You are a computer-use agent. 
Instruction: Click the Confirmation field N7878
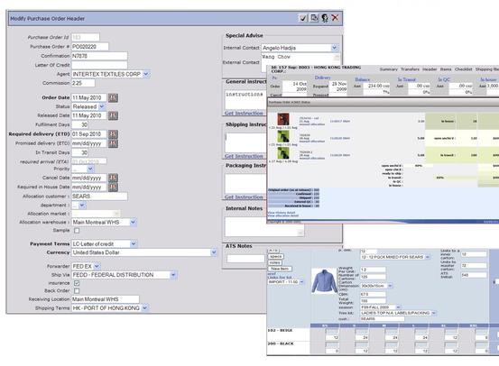[99, 56]
